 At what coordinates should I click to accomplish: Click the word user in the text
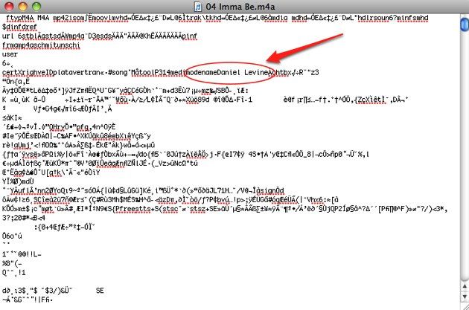(10, 54)
